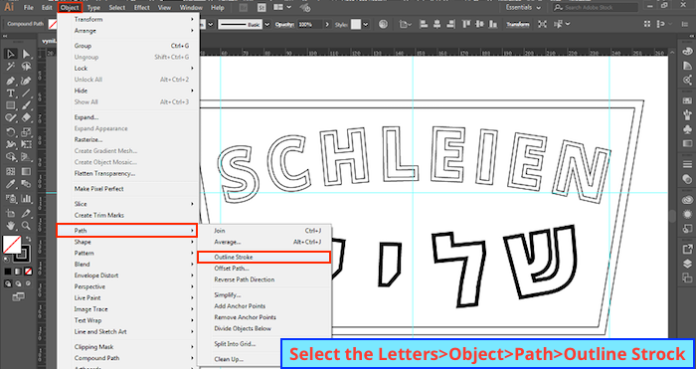The width and height of the screenshot is (696, 369).
Task: Select the Paintbrush tool
Action: click(26, 105)
